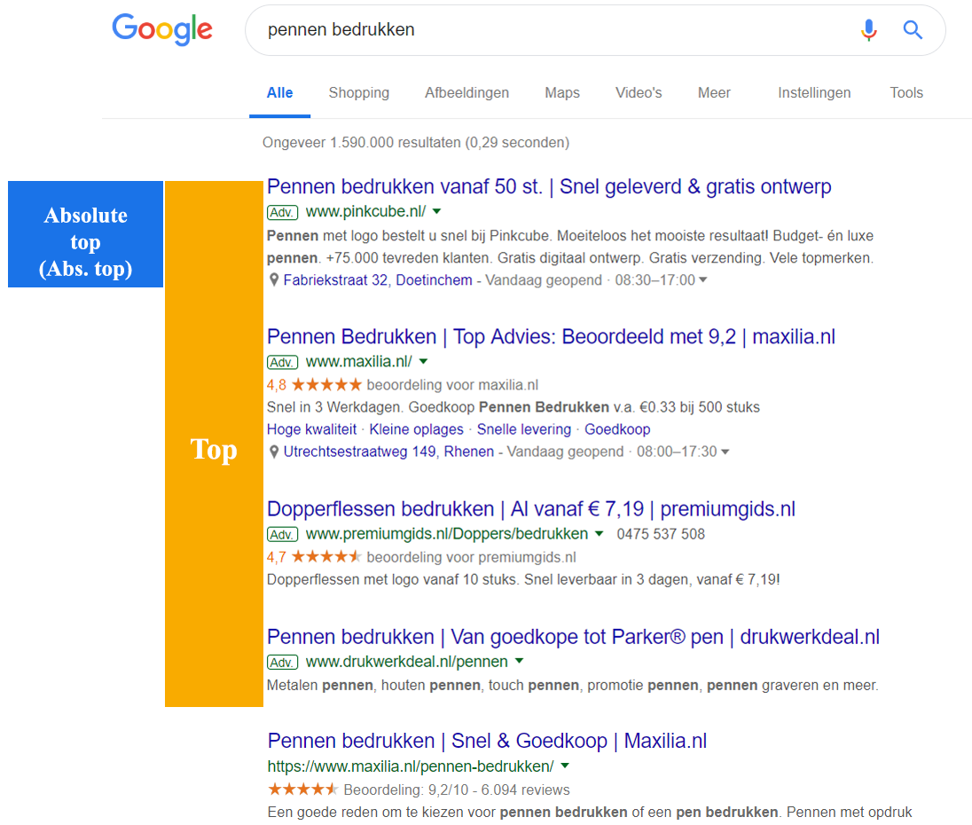Expand dropdown arrow next to www.maxilia.nl/
This screenshot has width=972, height=825.
423,361
